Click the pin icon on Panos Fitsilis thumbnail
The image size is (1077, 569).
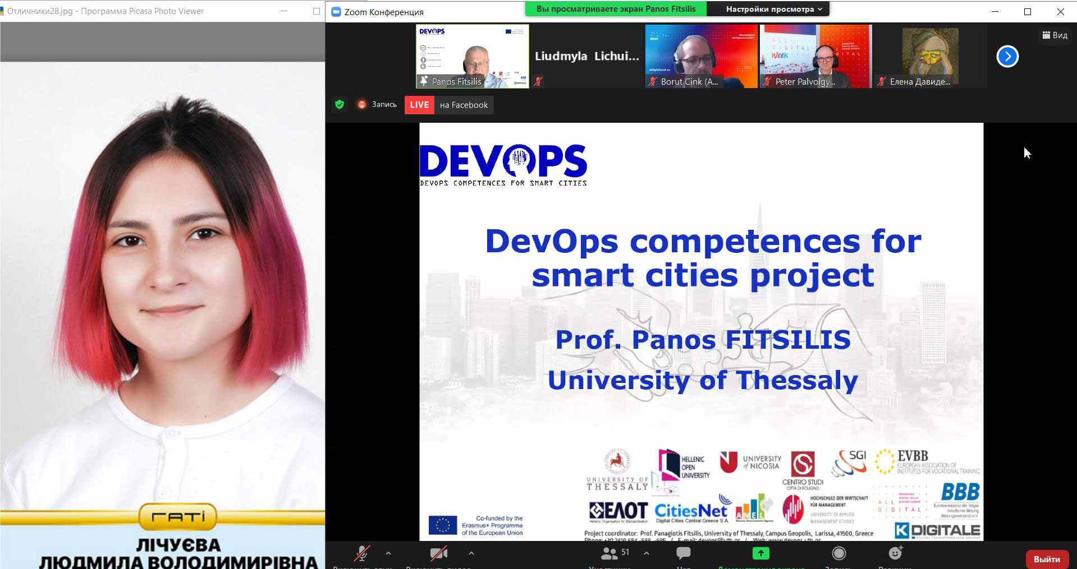424,81
